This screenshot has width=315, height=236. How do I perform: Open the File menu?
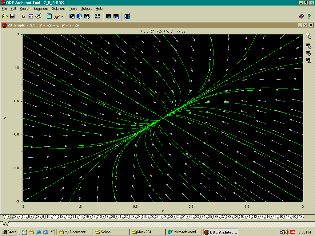(x=4, y=9)
